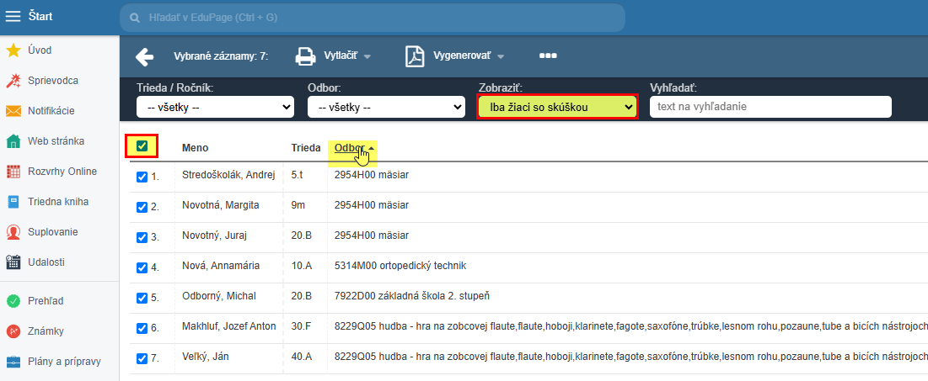Click the Vygenerovať button label
The width and height of the screenshot is (928, 381).
click(462, 56)
